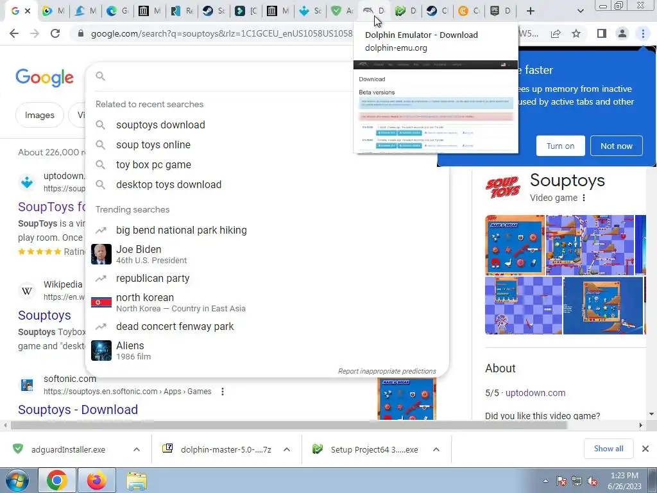Switch to the Edge-icon tab
Viewport: 657px width, 493px height.
click(x=117, y=11)
